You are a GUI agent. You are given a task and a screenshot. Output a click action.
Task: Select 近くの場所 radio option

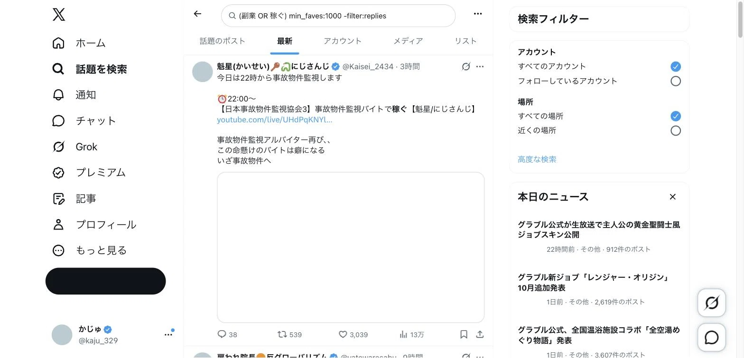click(676, 131)
